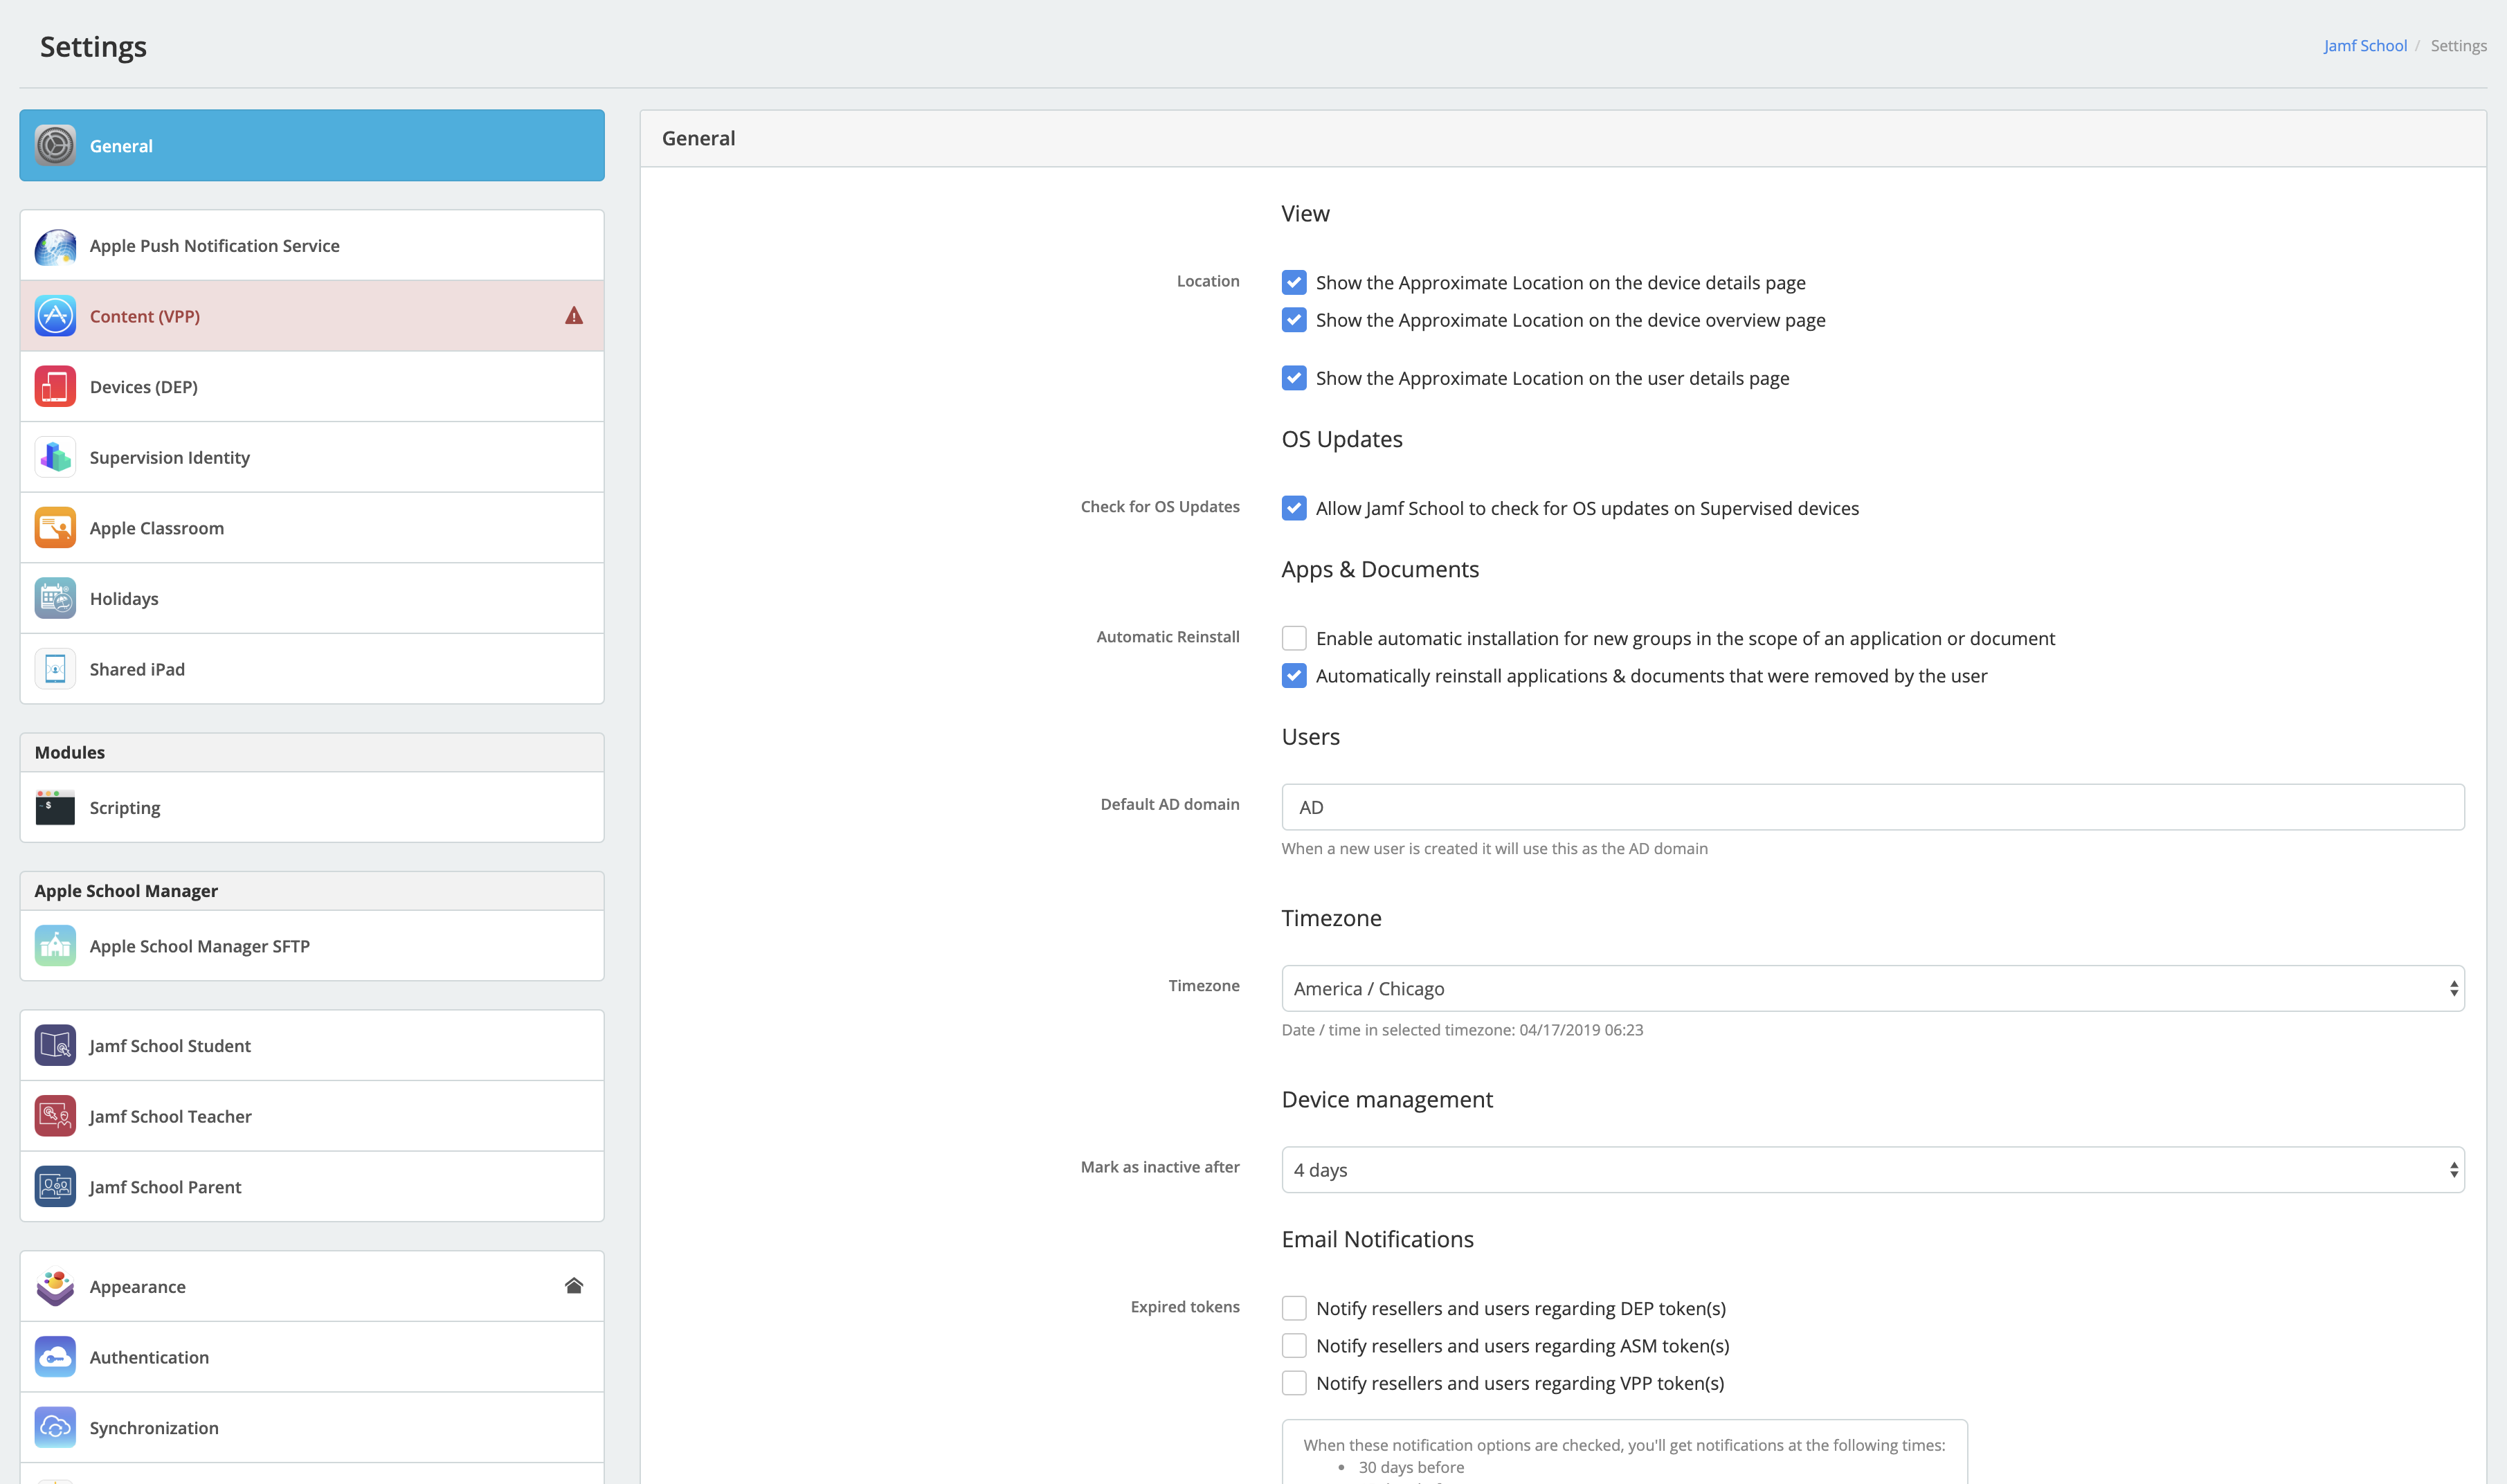Click the Apple Push Notification Service globe icon
This screenshot has width=2507, height=1484.
pos(55,246)
